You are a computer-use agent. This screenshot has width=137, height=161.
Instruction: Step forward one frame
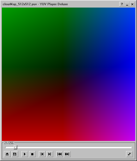(x=50, y=154)
